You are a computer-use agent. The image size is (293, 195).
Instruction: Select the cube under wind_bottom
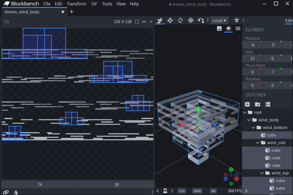tap(271, 135)
